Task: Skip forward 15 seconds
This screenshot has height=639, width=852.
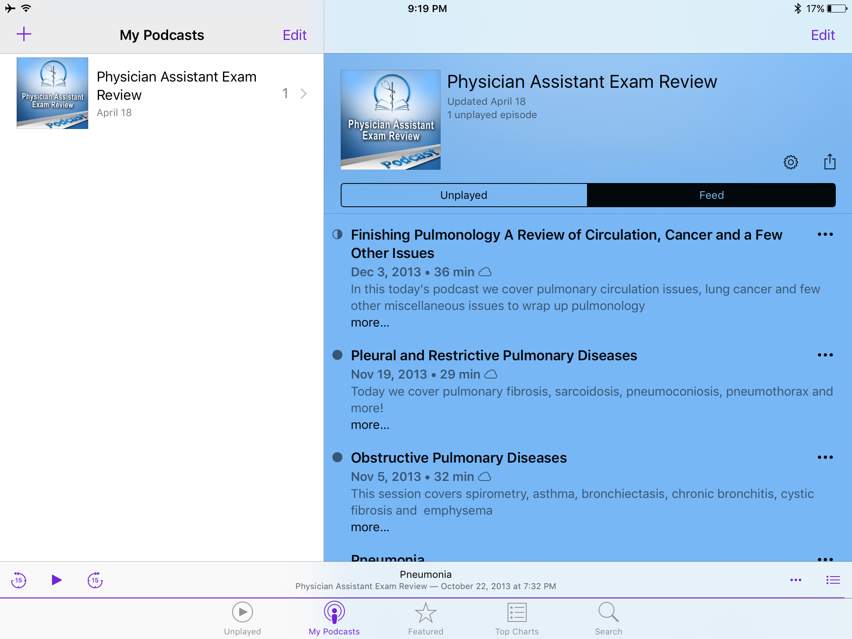Action: click(x=95, y=580)
